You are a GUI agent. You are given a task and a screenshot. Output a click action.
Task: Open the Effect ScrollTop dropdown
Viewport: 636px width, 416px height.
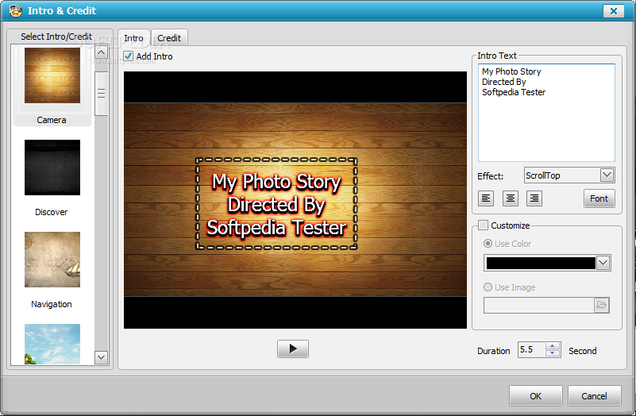(x=569, y=175)
